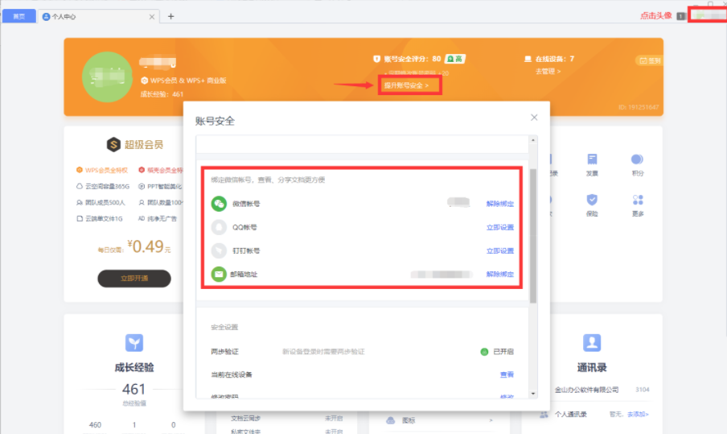Click the DingTalk account (钉钉帐号) icon
The width and height of the screenshot is (727, 434).
coord(219,250)
